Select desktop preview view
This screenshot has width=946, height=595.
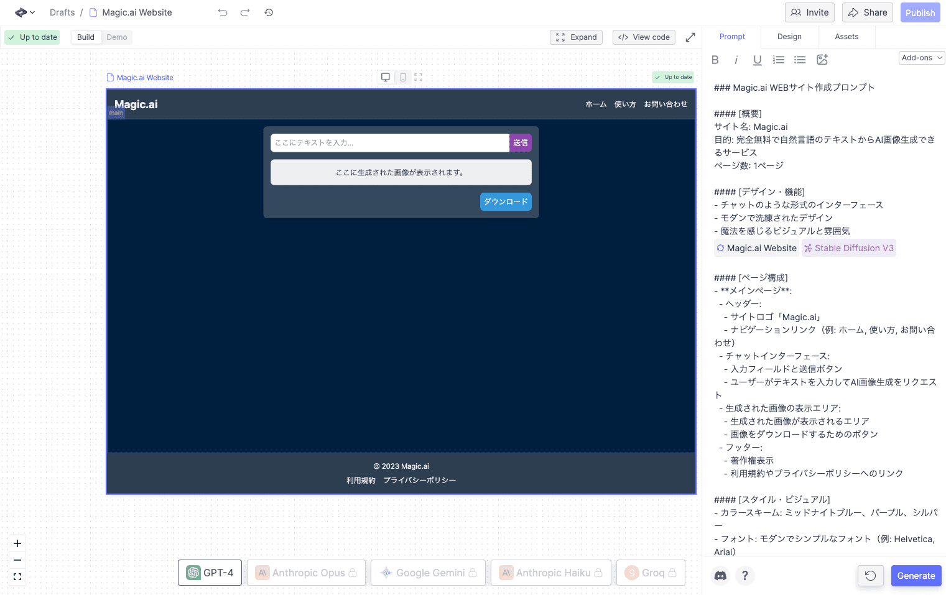[x=386, y=77]
